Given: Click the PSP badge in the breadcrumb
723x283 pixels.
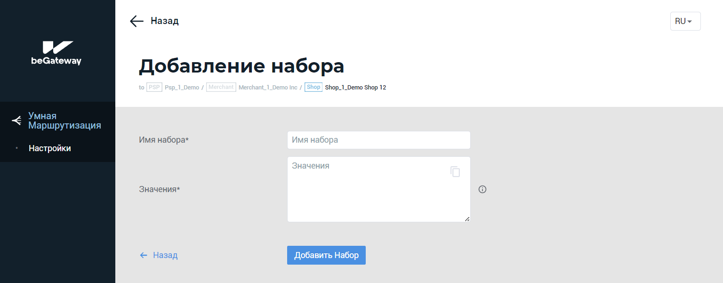Looking at the screenshot, I should tap(154, 87).
